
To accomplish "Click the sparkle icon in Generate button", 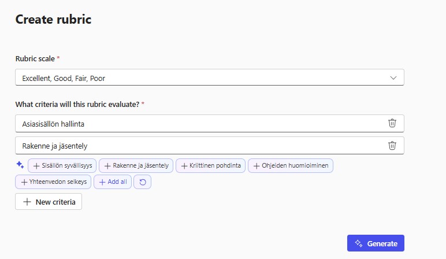I will tap(359, 243).
